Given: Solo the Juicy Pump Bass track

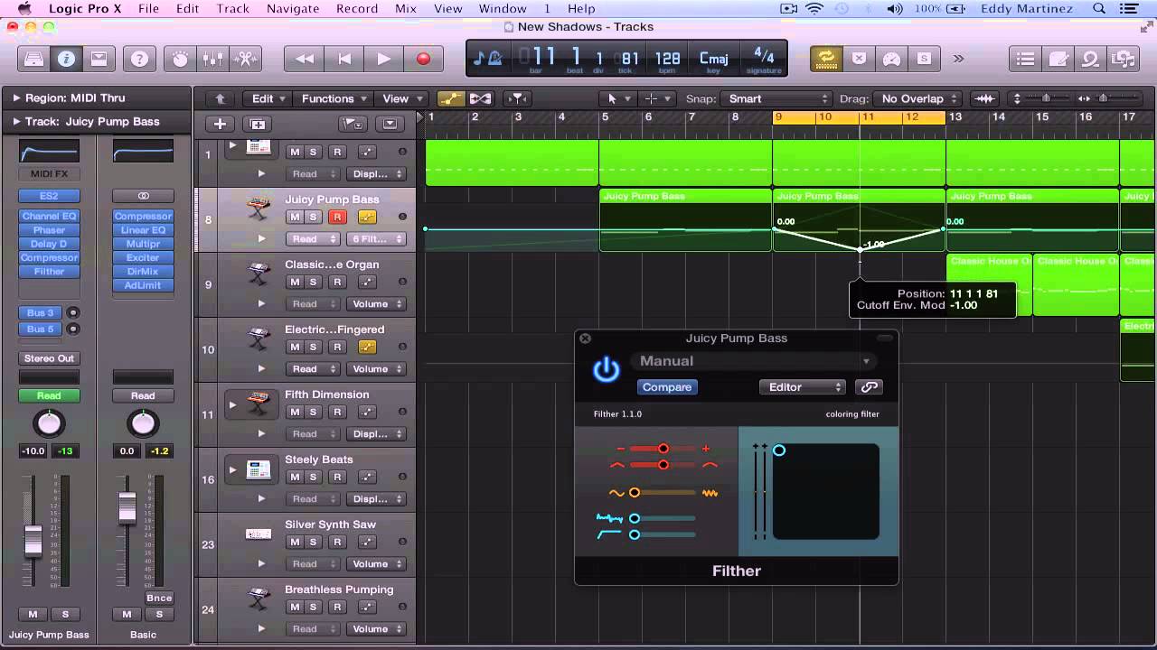Looking at the screenshot, I should (x=313, y=217).
